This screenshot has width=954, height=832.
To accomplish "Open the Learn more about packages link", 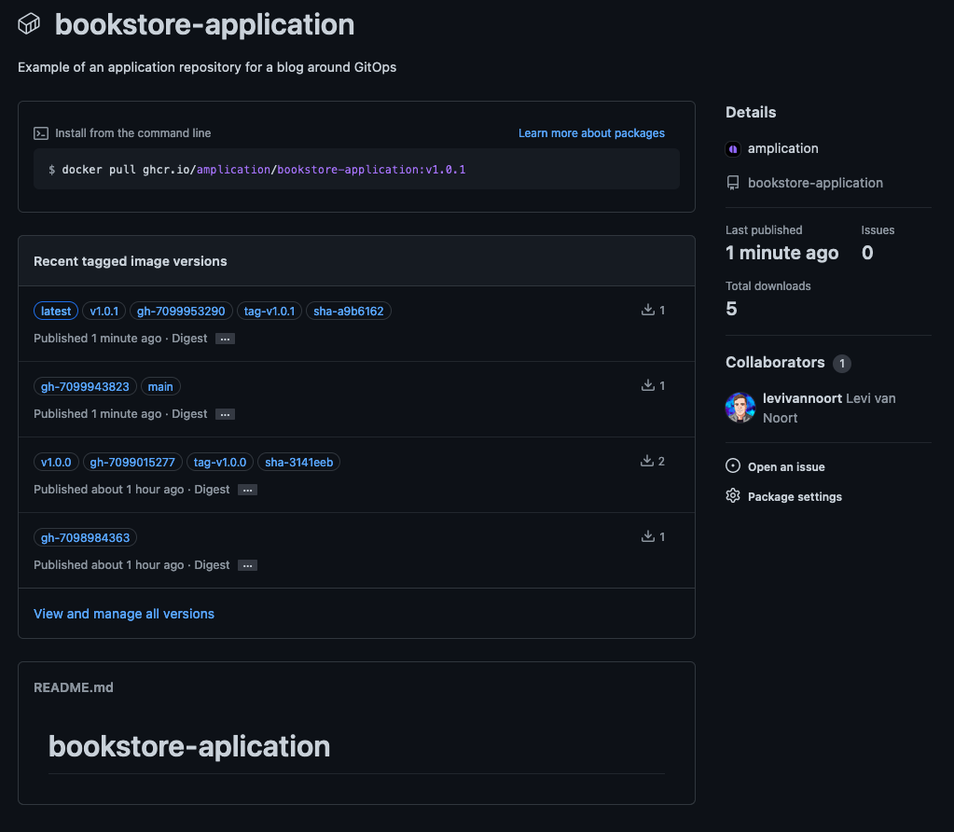I will click(591, 133).
